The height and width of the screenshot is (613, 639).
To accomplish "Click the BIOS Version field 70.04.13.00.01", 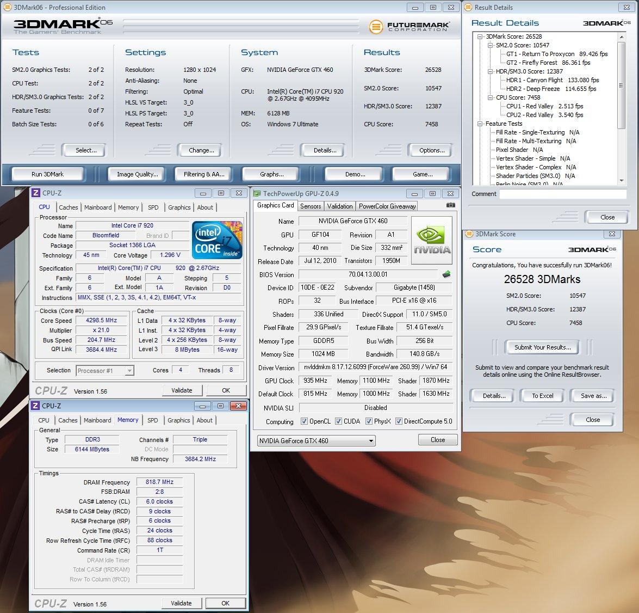I will (368, 274).
